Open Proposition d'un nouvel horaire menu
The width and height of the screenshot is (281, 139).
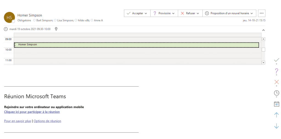pos(229,13)
